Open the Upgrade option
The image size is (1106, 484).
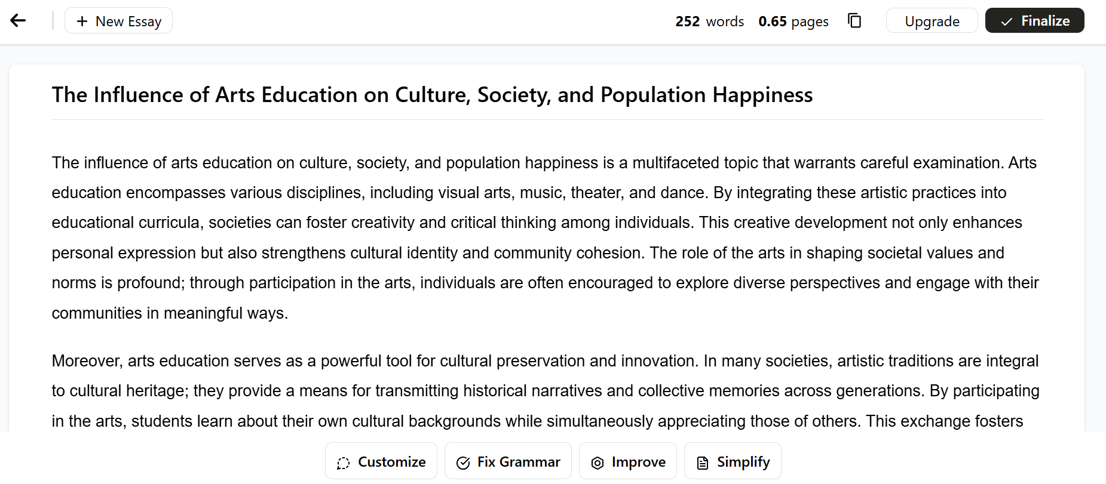click(932, 21)
